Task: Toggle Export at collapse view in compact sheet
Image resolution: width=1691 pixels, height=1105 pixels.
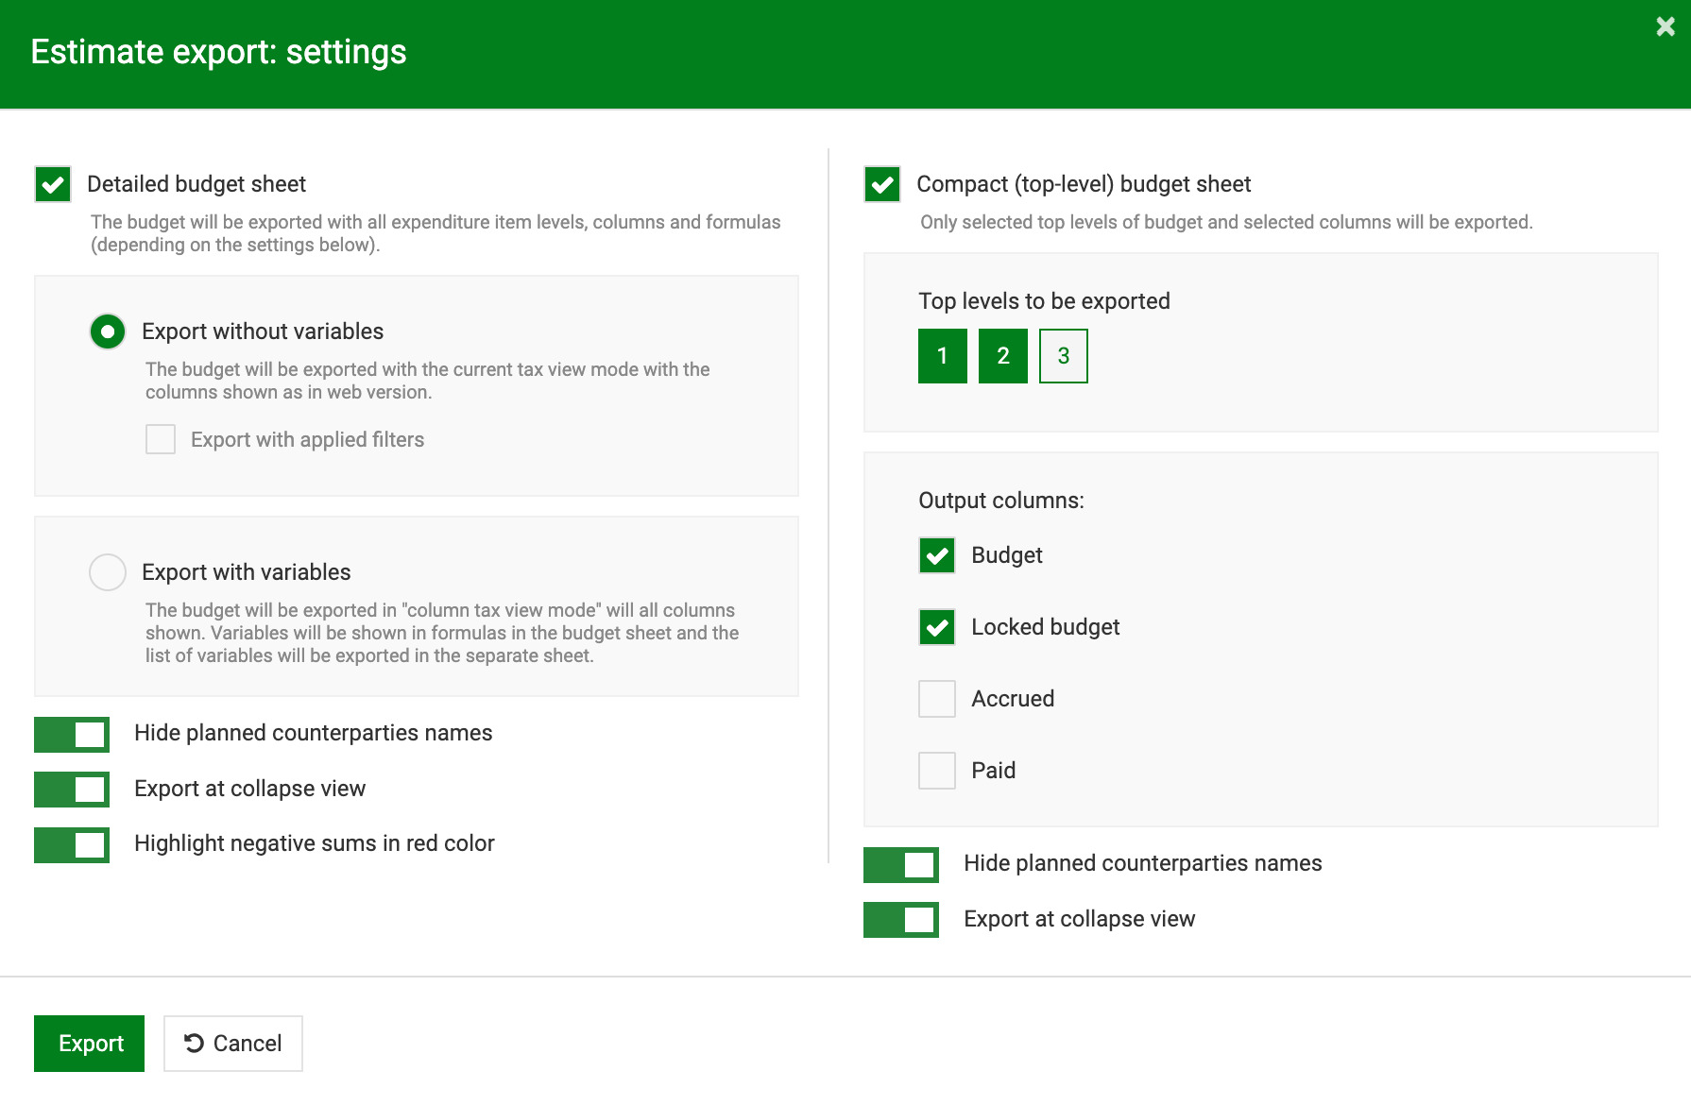Action: pyautogui.click(x=901, y=920)
